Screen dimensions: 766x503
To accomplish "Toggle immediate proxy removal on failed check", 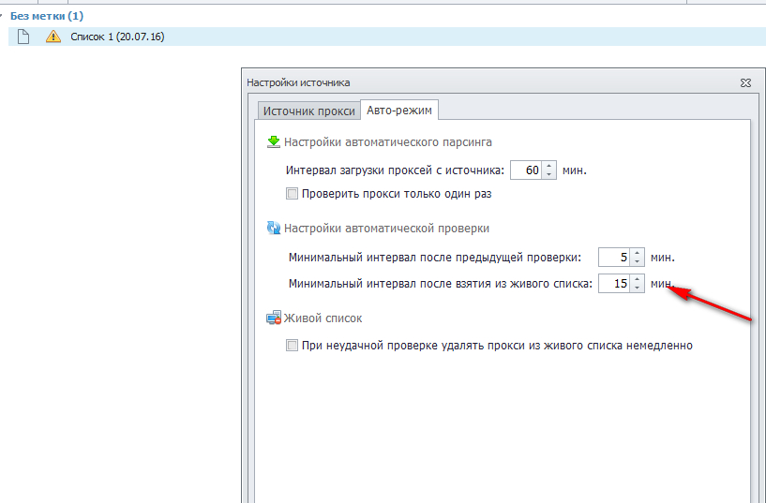I will (292, 346).
